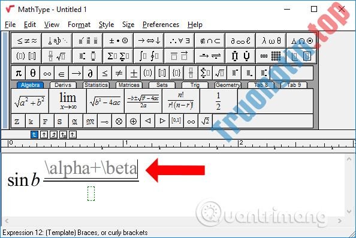Insert the partial derivative symbol
This screenshot has width=356, height=238.
click(90, 73)
